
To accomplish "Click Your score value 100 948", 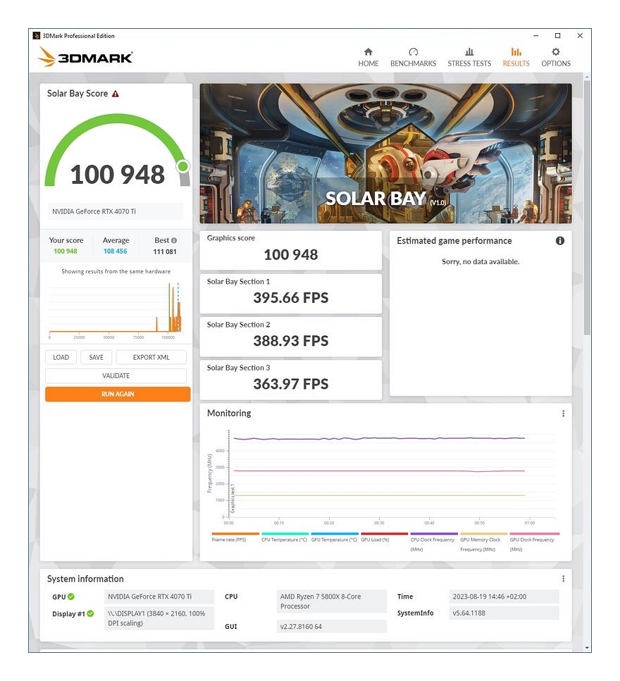I will click(x=66, y=251).
